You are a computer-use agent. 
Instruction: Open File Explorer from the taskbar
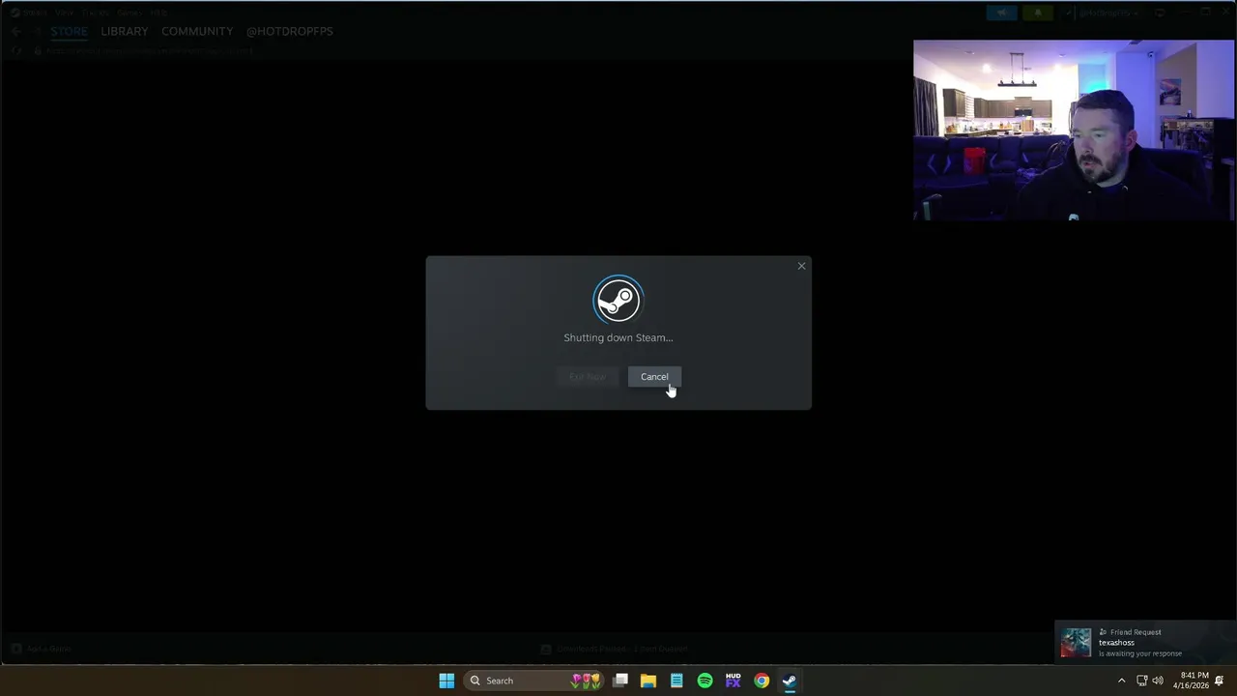[648, 681]
